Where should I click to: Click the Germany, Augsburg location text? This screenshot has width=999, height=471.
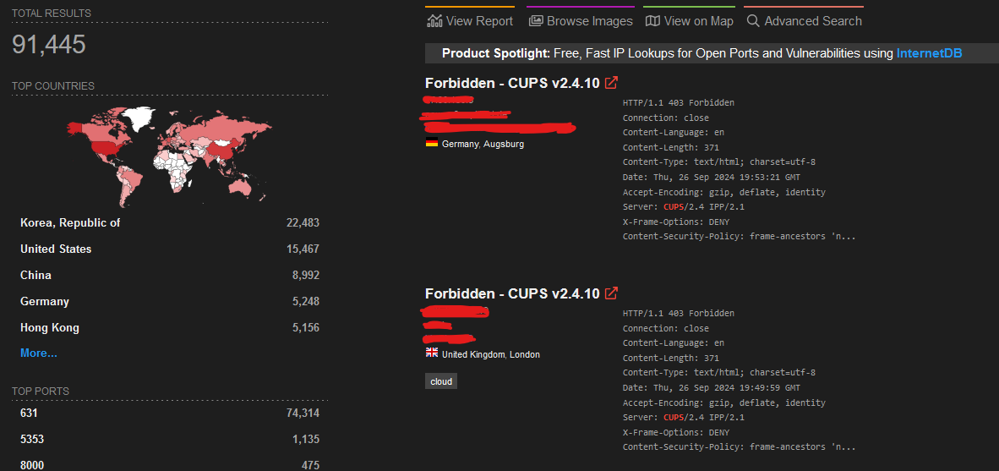coord(483,144)
